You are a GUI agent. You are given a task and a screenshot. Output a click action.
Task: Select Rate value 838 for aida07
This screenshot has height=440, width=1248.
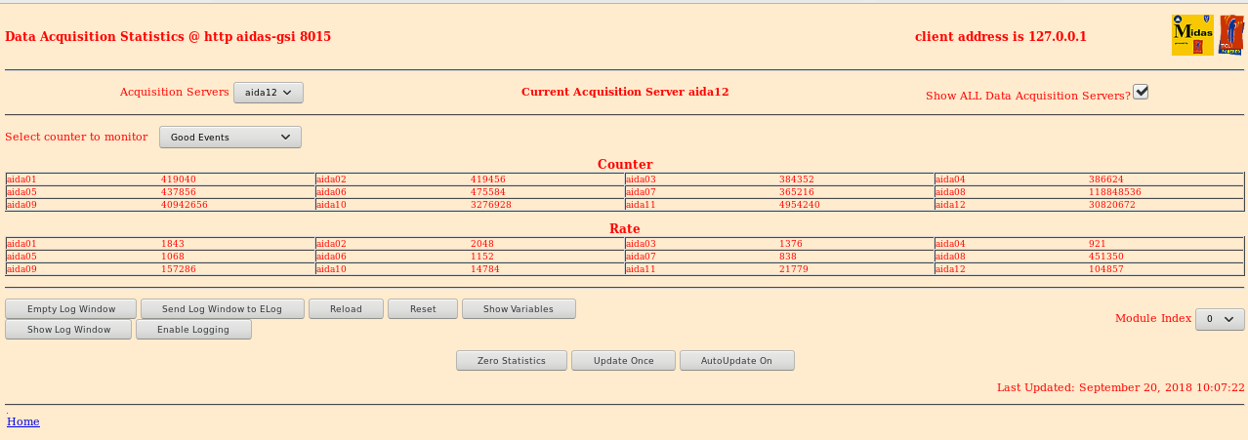click(x=788, y=257)
